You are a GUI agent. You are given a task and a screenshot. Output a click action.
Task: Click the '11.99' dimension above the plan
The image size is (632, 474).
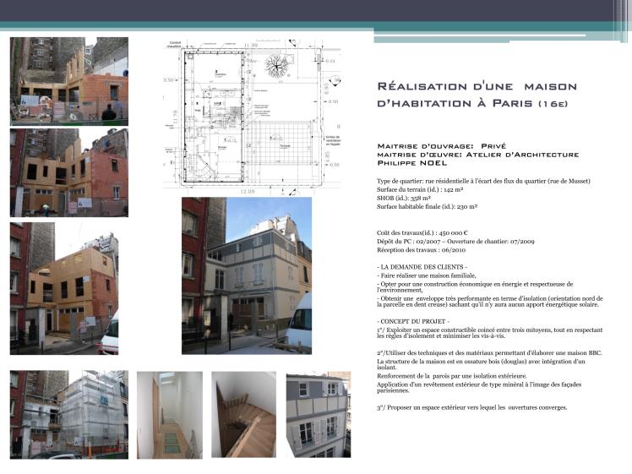251,45
